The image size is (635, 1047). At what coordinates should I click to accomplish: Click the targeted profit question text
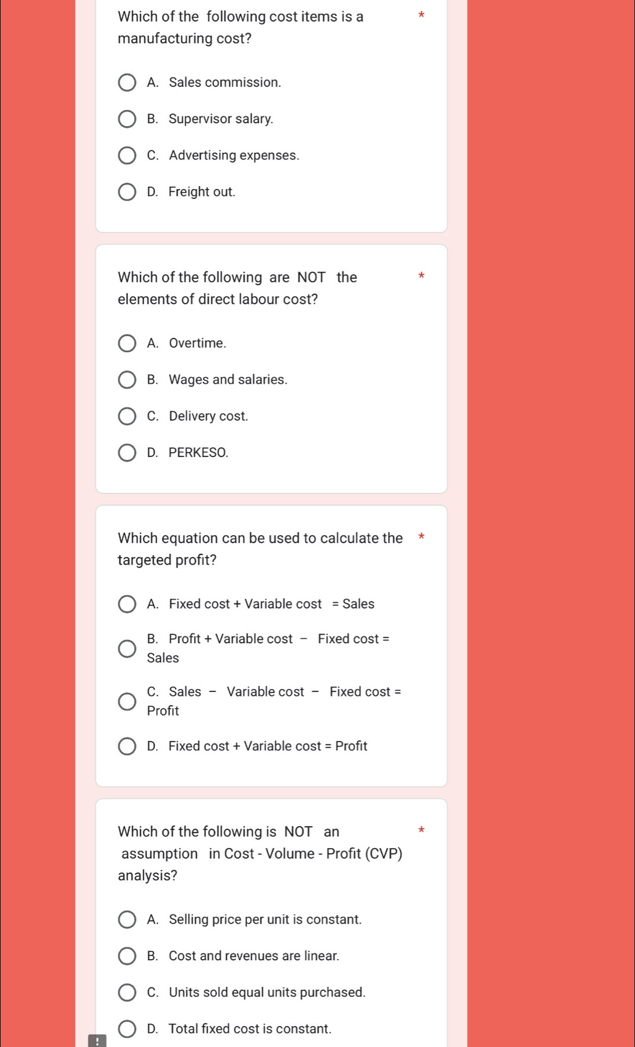(x=260, y=549)
